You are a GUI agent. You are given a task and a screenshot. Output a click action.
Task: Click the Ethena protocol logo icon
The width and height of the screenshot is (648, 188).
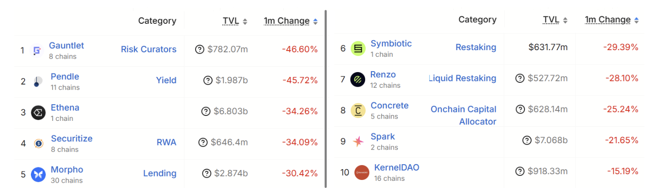point(38,112)
